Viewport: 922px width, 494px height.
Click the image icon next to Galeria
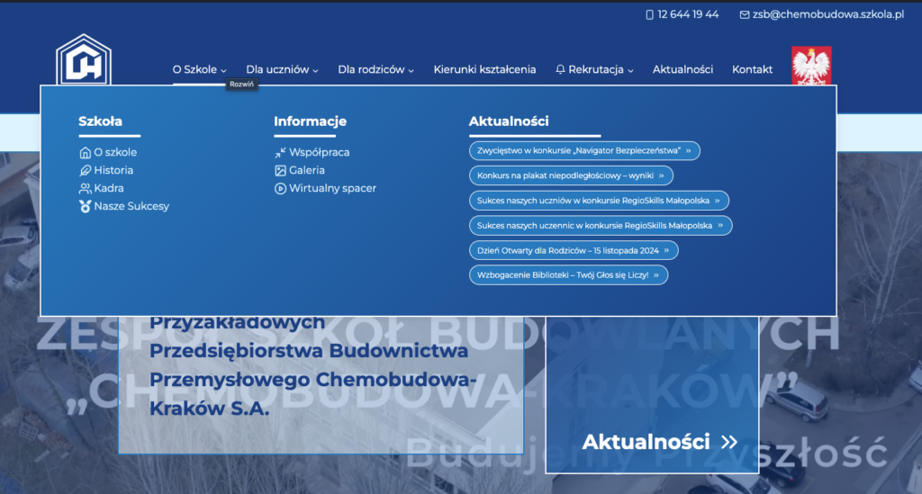[281, 170]
